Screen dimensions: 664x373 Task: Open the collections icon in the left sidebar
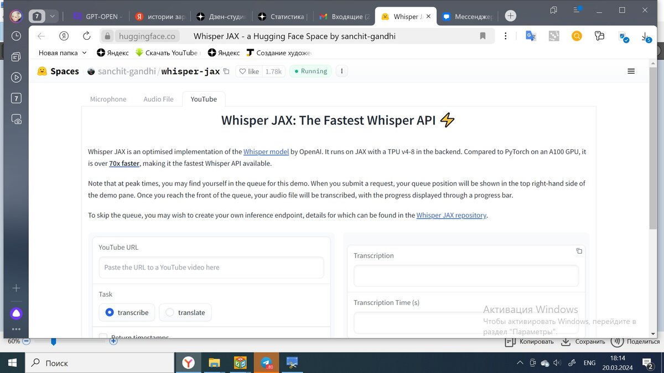(x=16, y=56)
